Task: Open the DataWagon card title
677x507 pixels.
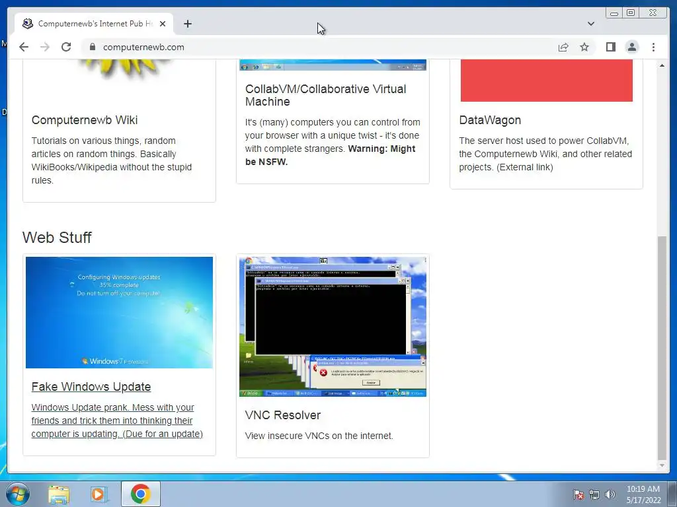Action: click(490, 120)
